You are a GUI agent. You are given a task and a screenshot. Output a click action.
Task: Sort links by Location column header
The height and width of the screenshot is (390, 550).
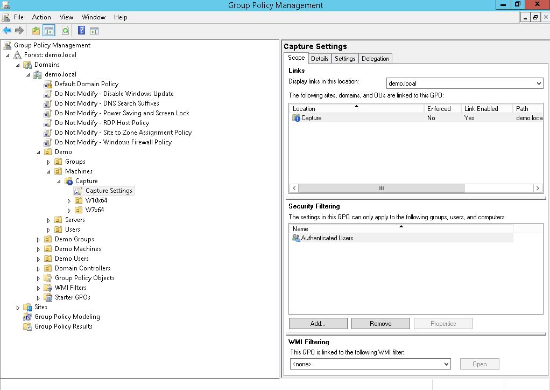(356, 108)
